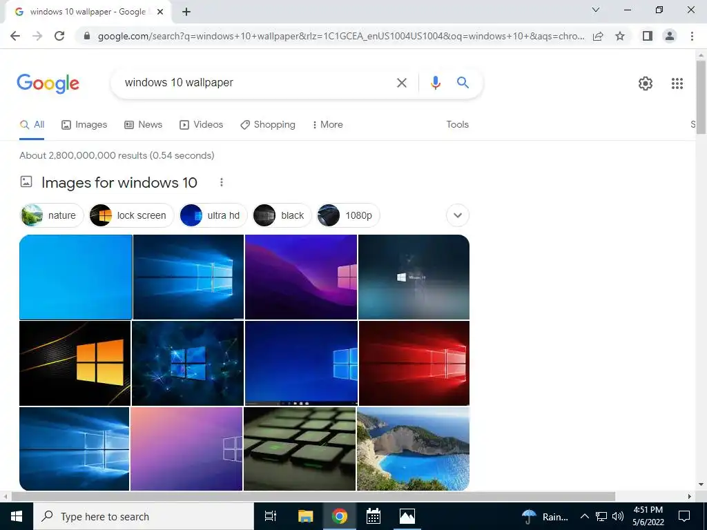This screenshot has height=530, width=707.
Task: Switch to the Shopping tab
Action: (268, 125)
